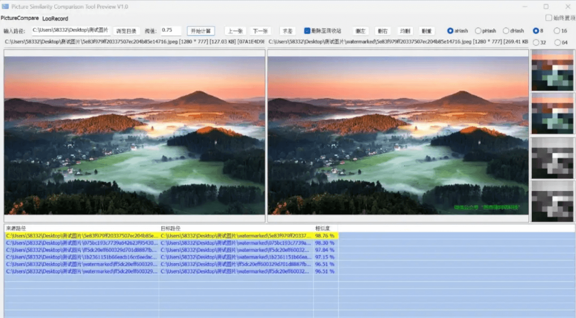Select the 98.30 % similarity result row
Screen dimensions: 576x318
click(x=171, y=243)
